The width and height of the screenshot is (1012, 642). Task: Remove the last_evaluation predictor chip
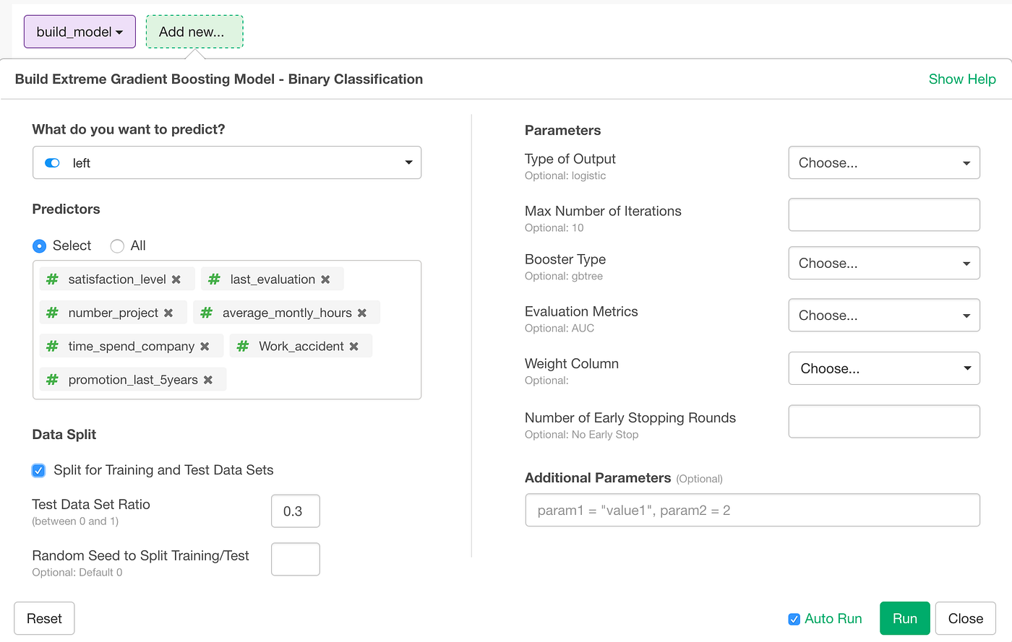click(x=325, y=278)
